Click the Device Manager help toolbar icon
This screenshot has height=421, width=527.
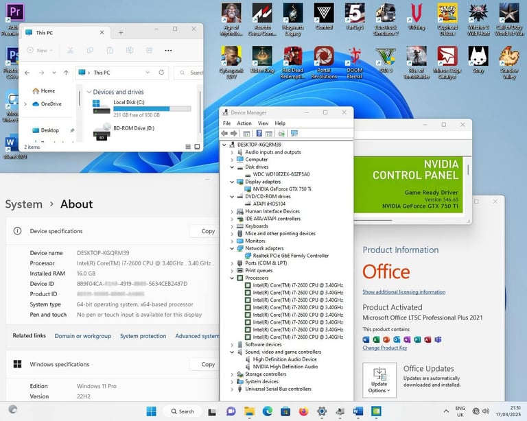259,133
